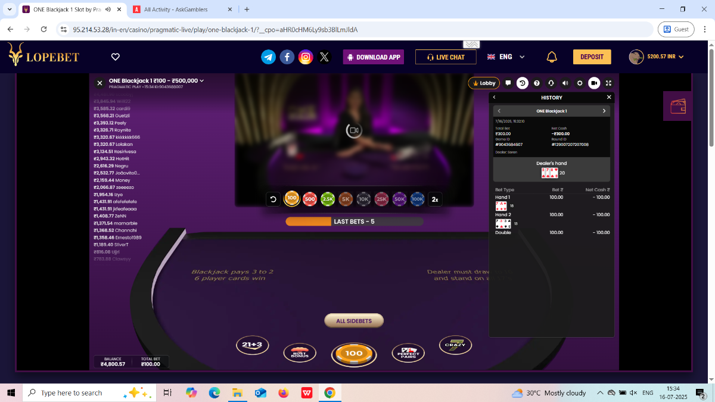
Task: Click the in-game support headset icon
Action: point(551,83)
